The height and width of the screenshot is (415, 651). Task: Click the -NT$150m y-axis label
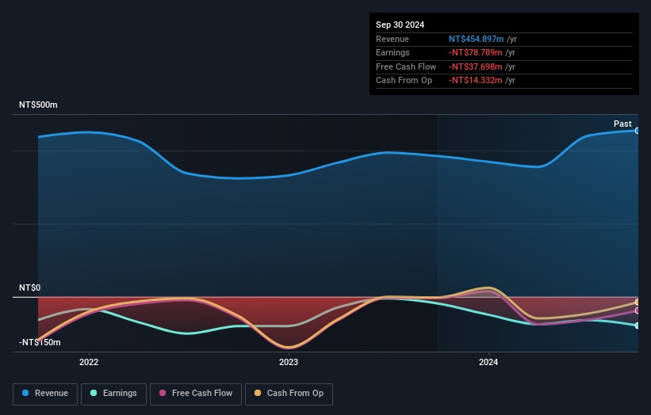40,342
